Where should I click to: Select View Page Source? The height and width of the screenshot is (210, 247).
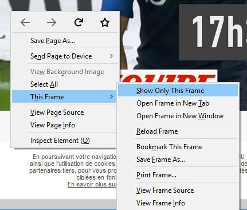(65, 112)
